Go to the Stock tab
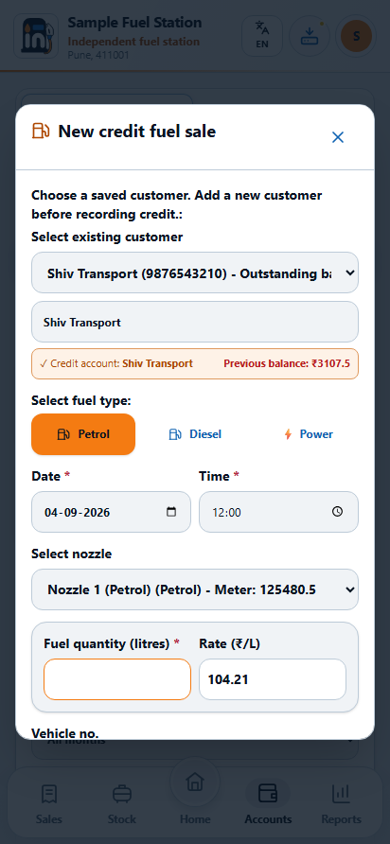The image size is (390, 844). [x=122, y=804]
